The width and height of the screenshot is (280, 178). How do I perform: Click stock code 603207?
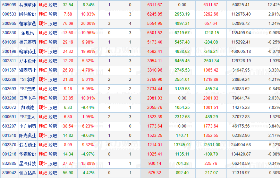pos(9,126)
